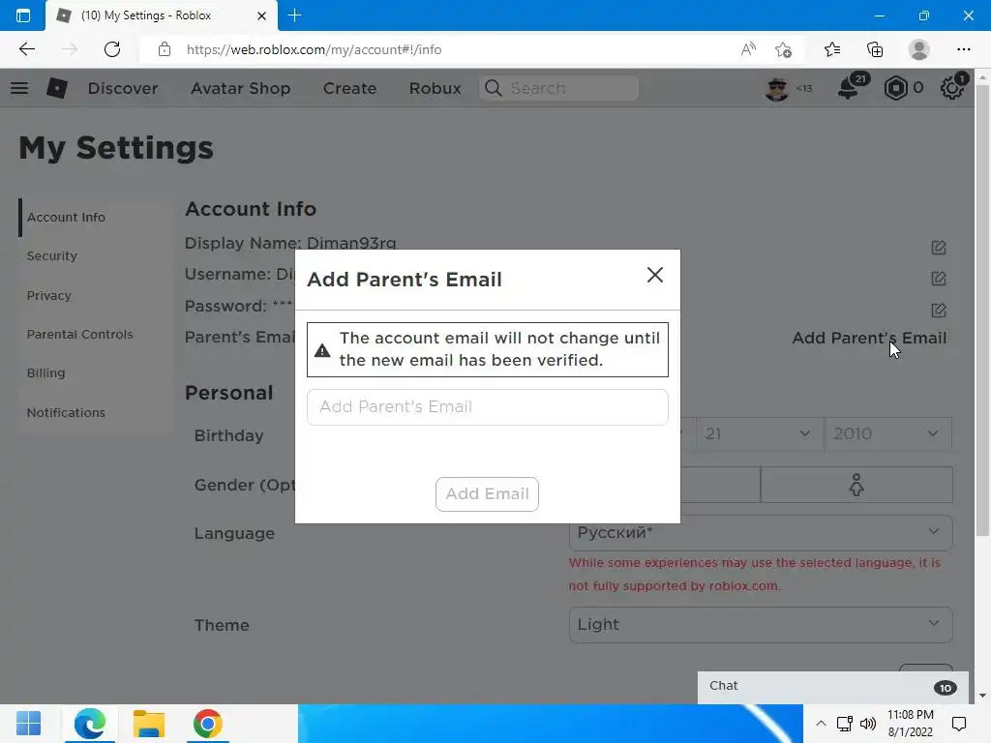Expand the Language dropdown
This screenshot has width=991, height=743.
point(761,533)
